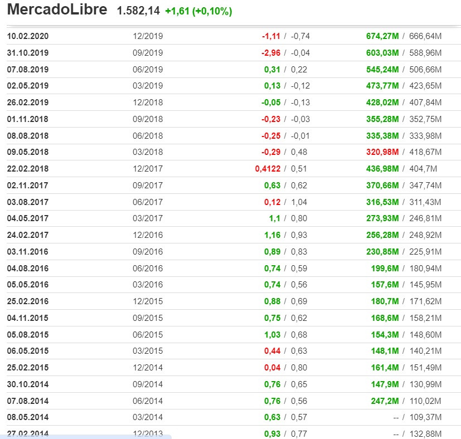The image size is (461, 439).
Task: Click the 03/2017 period cell
Action: pos(148,218)
